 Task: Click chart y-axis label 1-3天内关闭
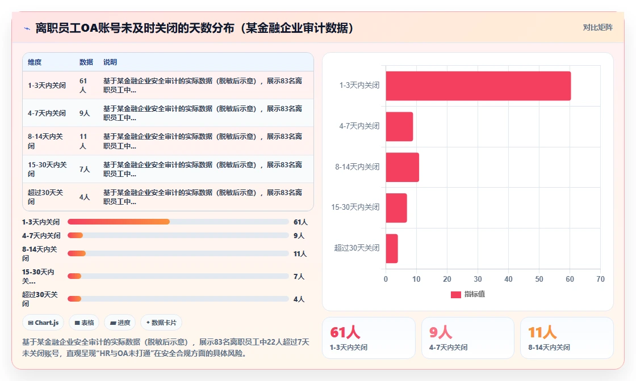pos(359,86)
